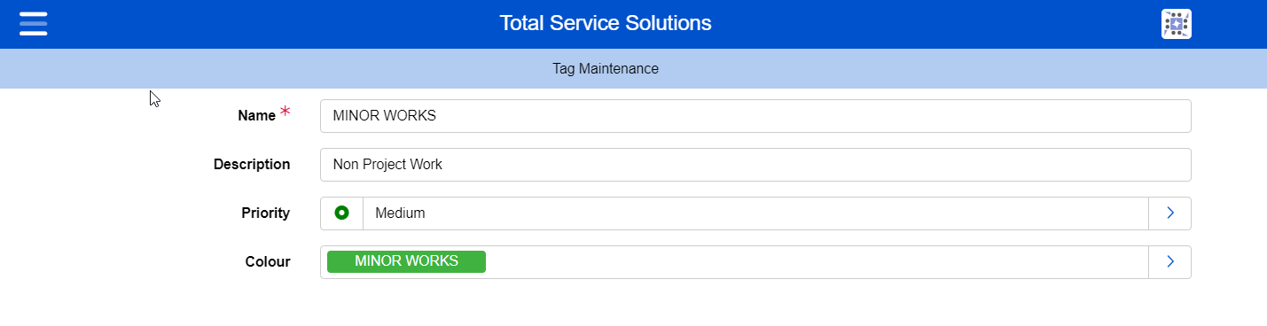Open the hamburger navigation menu

pos(33,23)
